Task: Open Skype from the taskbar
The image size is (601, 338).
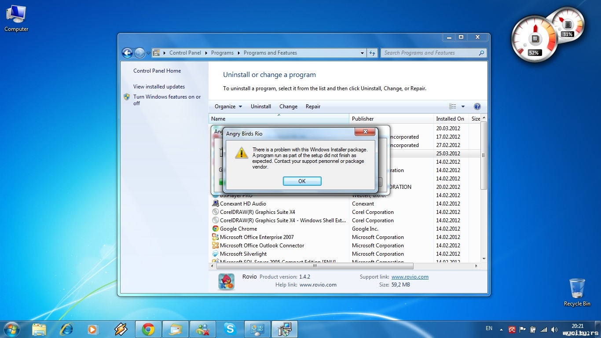Action: pos(230,329)
